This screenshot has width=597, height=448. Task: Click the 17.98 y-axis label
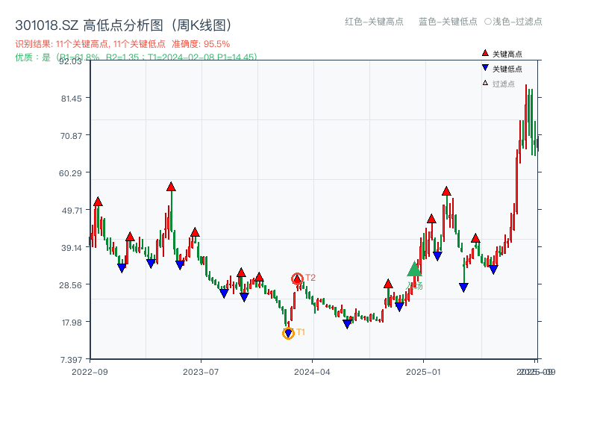pyautogui.click(x=72, y=323)
